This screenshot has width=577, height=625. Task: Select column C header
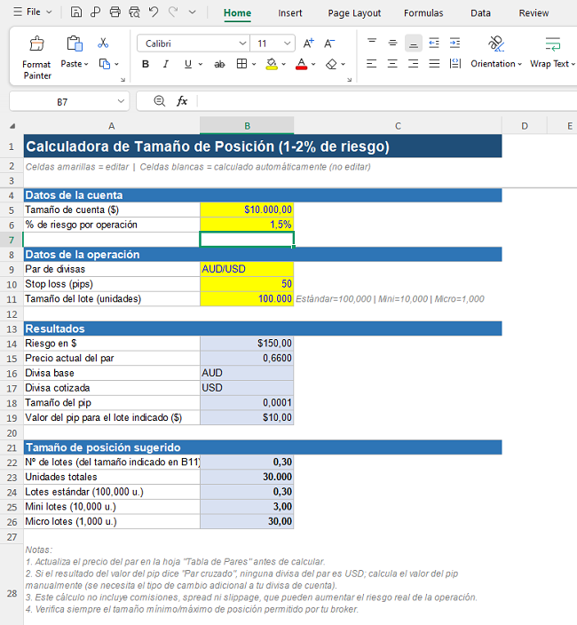[398, 126]
